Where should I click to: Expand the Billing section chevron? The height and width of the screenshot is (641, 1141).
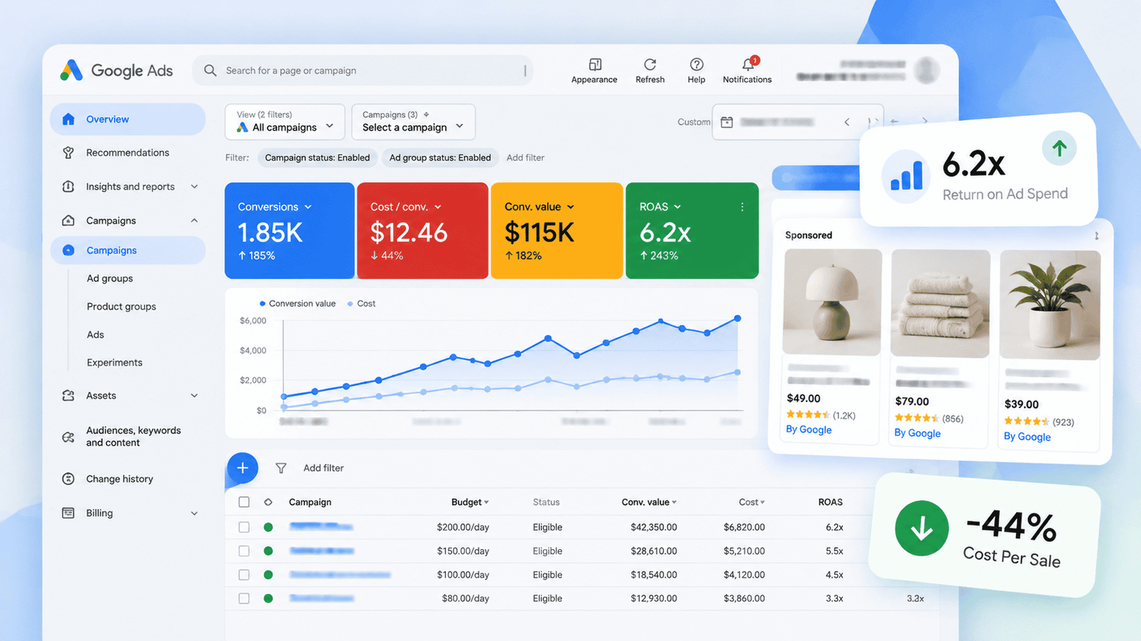pos(194,513)
